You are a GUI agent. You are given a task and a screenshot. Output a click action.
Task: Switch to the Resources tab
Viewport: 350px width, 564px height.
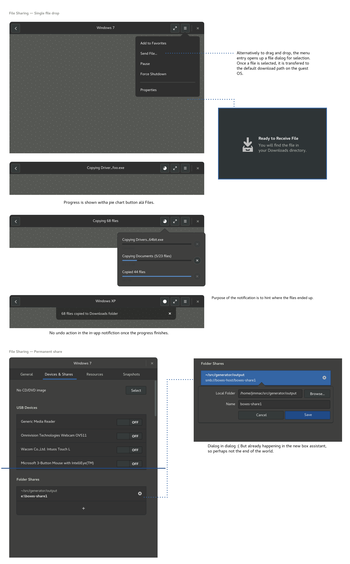(95, 374)
